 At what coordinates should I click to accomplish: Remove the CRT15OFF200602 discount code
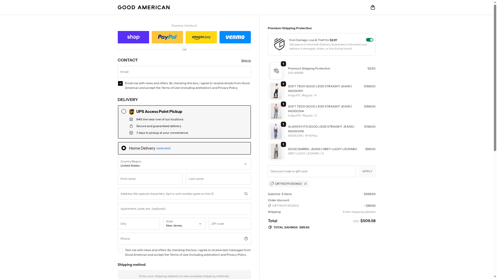click(x=305, y=184)
